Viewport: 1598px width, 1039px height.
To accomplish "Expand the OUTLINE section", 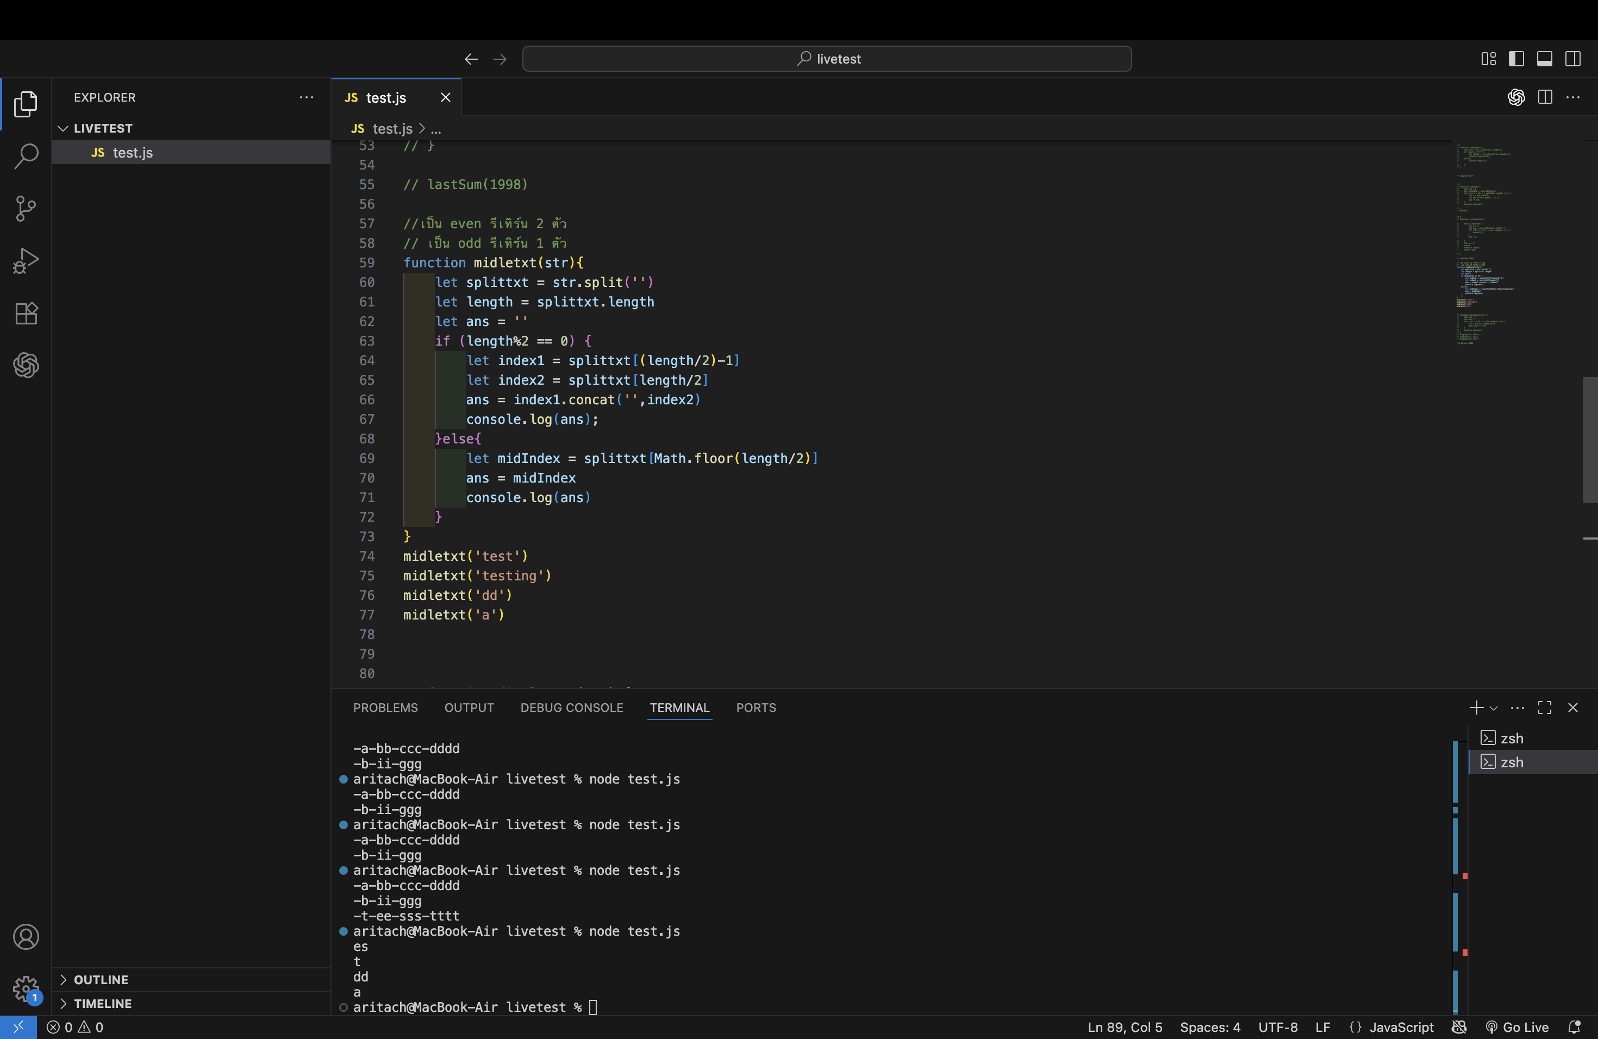I will (101, 979).
